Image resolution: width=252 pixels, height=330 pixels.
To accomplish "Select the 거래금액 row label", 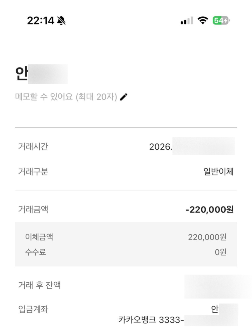I will click(33, 209).
